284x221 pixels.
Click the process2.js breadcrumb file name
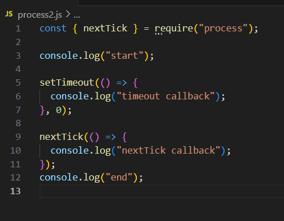tap(40, 15)
